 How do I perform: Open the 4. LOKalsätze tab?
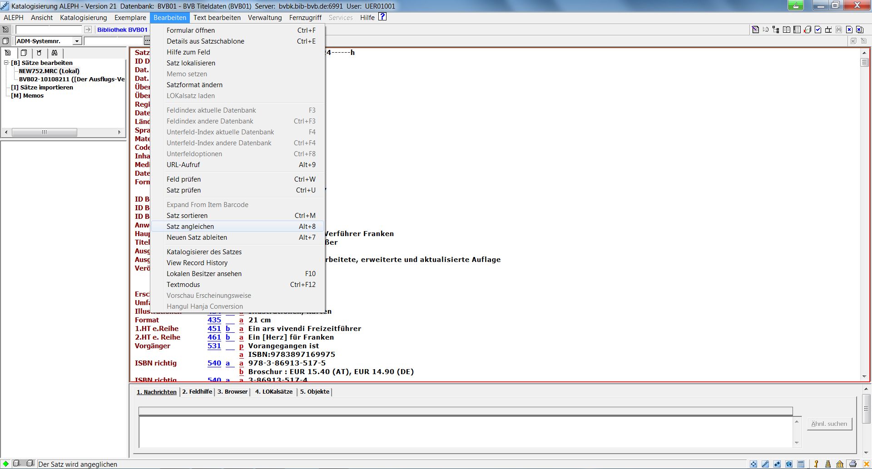(x=273, y=391)
